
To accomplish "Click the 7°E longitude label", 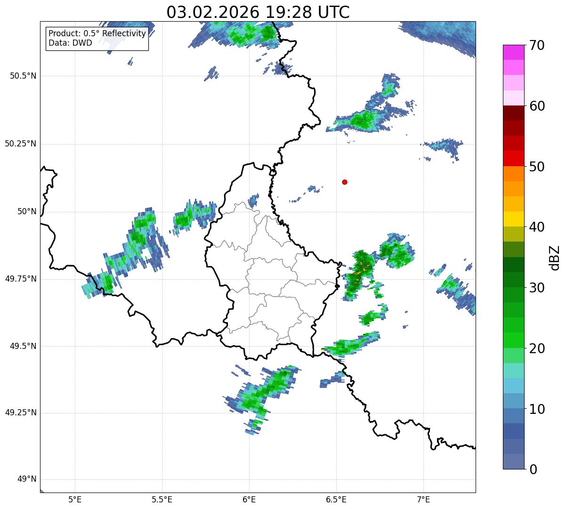I will (x=423, y=499).
